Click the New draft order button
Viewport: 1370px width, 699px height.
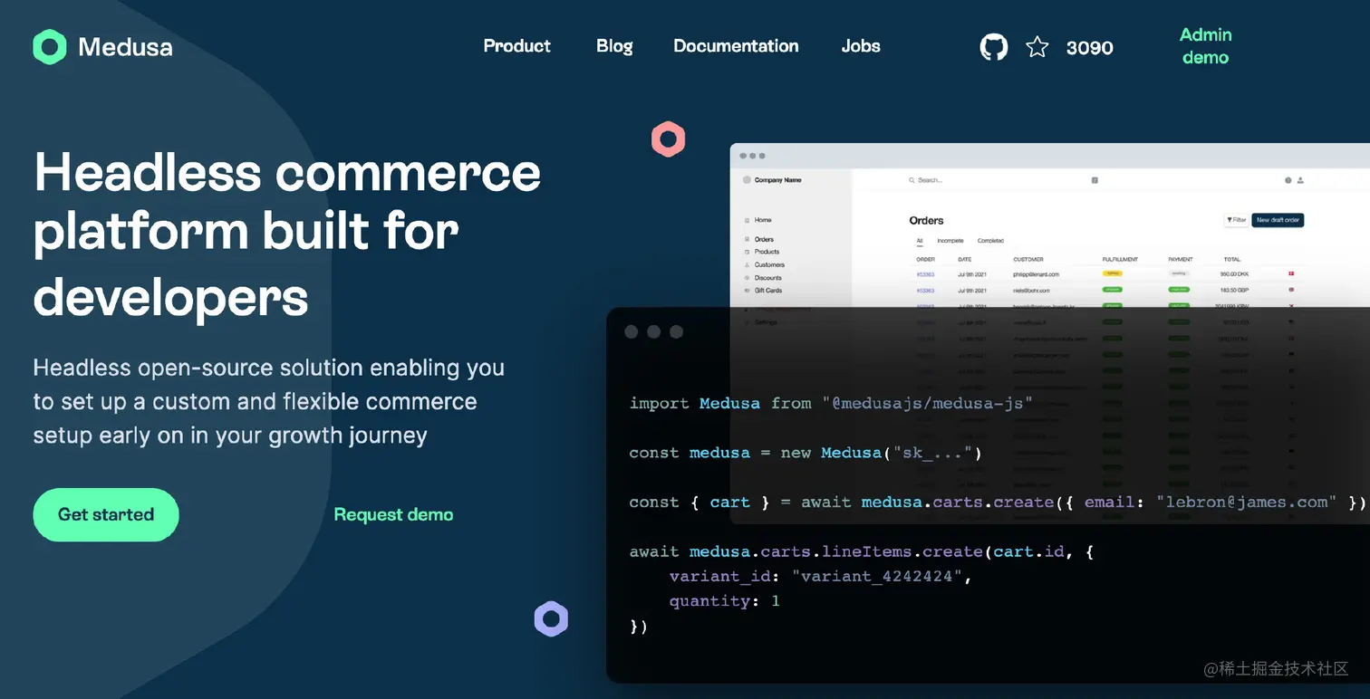tap(1278, 220)
